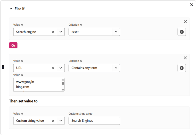This screenshot has width=196, height=135.
Task: Open the Is set criterion dropdown
Action: coord(116,32)
